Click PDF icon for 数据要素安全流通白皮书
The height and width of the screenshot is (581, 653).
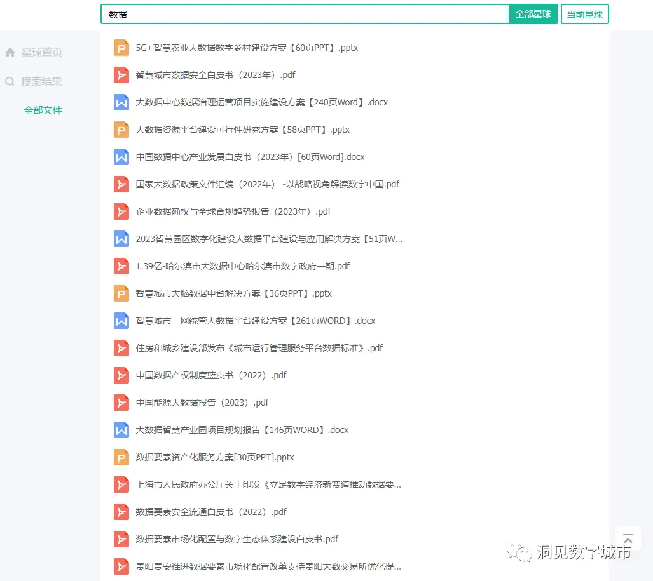(x=121, y=512)
